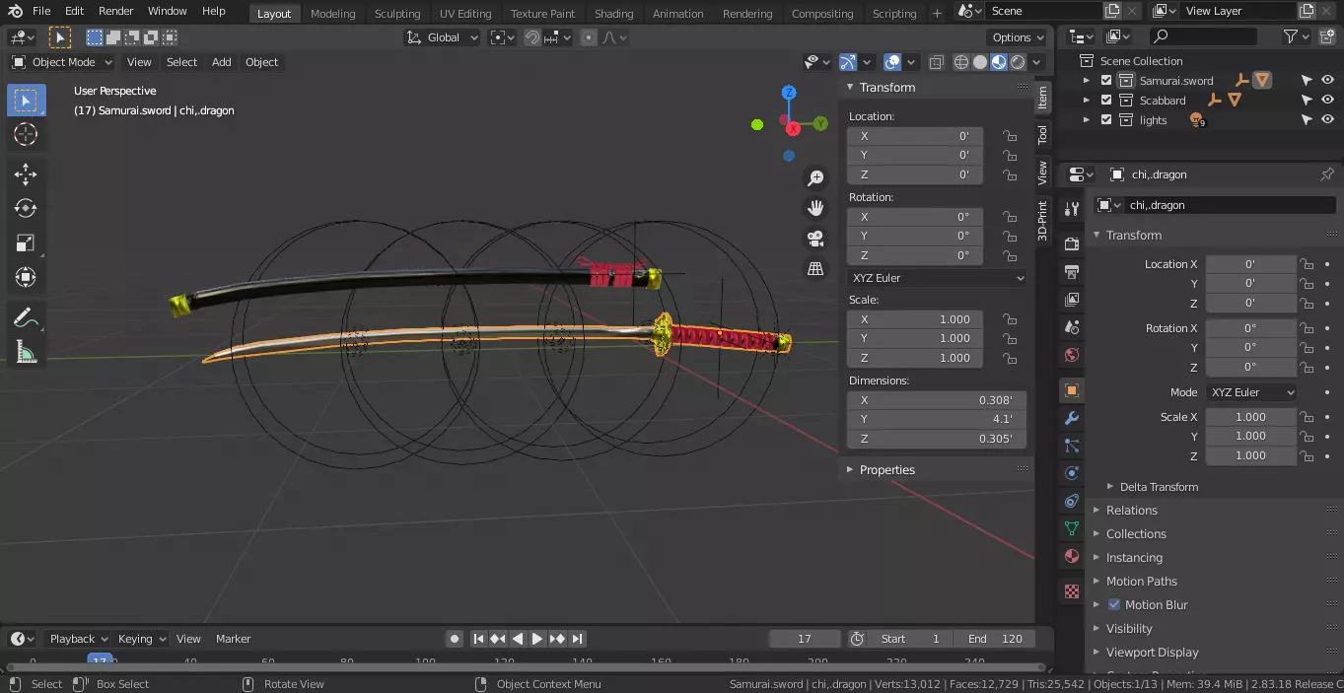
Task: Uncheck Samurai.sword collection checkbox
Action: (1106, 81)
